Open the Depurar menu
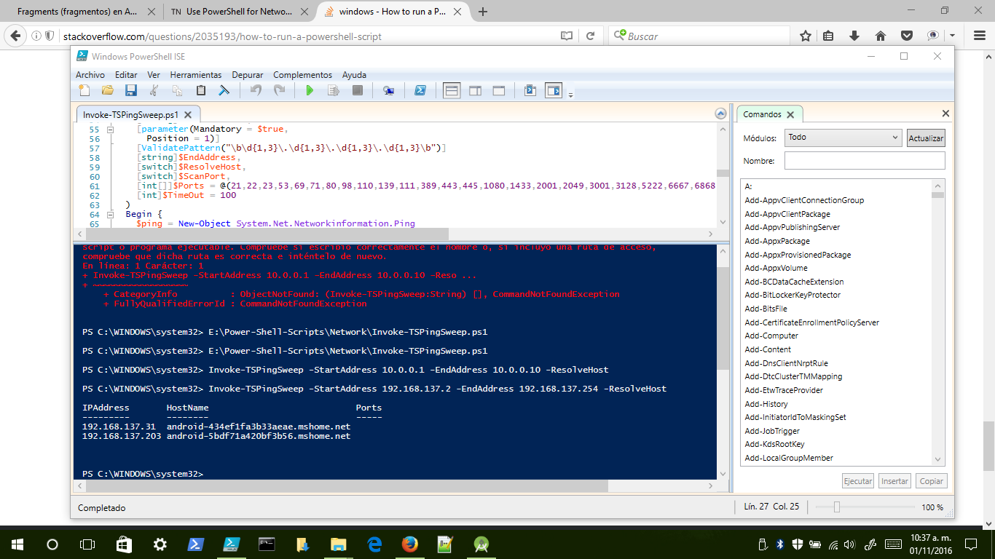The image size is (995, 559). [248, 75]
